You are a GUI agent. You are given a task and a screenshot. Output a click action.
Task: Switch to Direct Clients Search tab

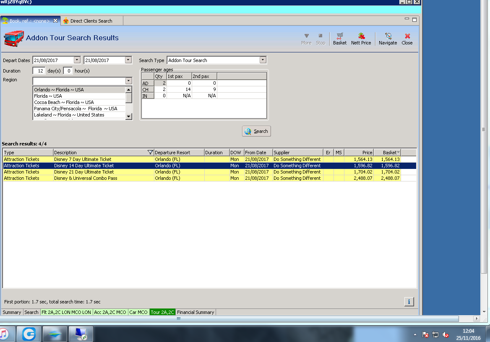tap(91, 21)
